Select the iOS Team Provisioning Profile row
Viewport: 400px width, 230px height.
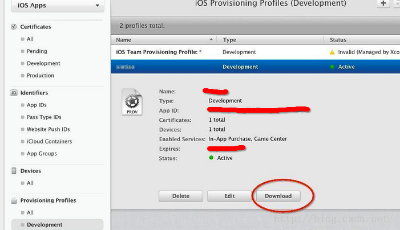tap(256, 52)
